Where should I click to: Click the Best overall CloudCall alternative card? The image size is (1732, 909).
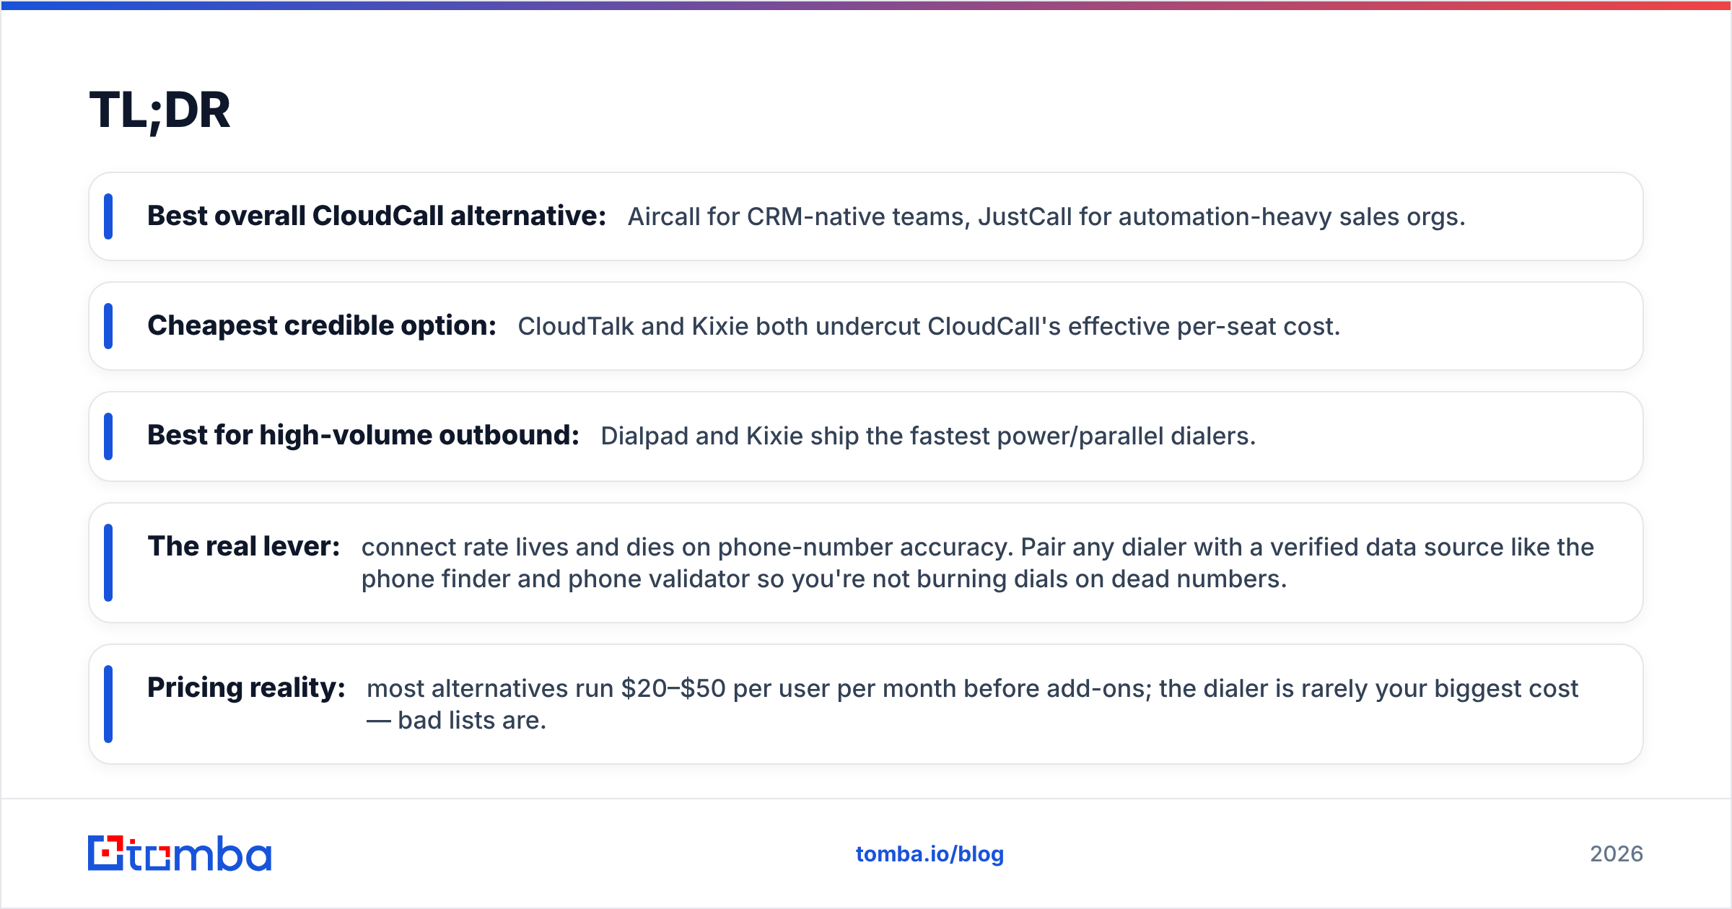coord(866,216)
